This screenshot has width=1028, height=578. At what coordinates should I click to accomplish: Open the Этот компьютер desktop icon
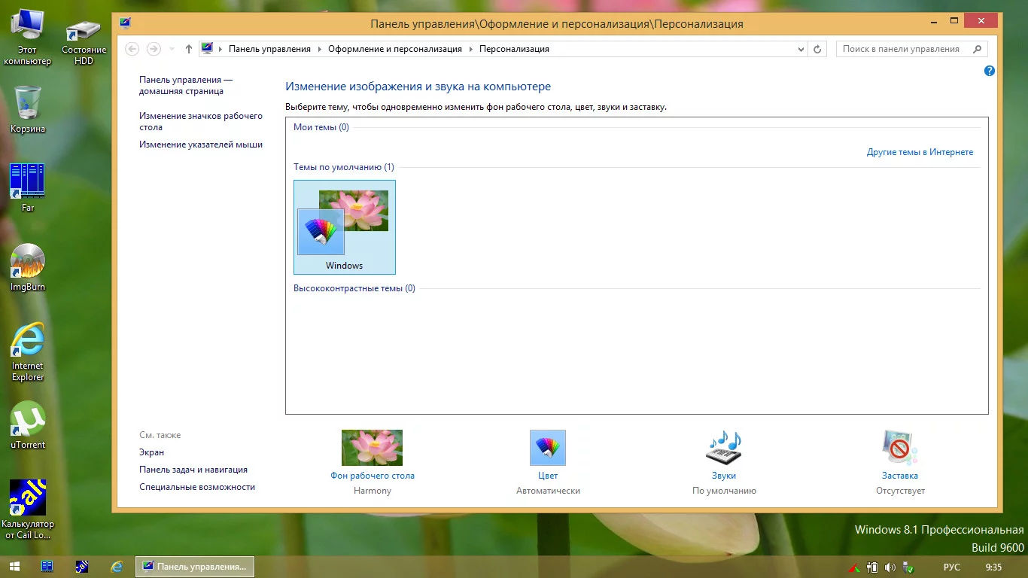click(x=28, y=37)
